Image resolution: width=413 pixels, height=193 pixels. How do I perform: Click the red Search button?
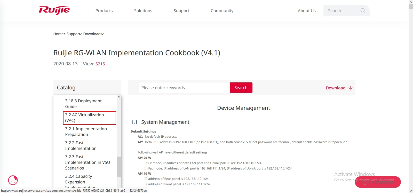241,88
